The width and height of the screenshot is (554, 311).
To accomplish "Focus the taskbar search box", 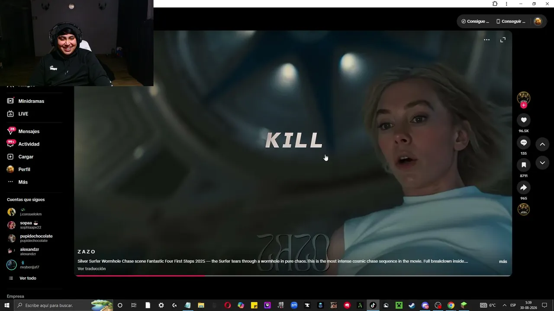I will point(64,305).
